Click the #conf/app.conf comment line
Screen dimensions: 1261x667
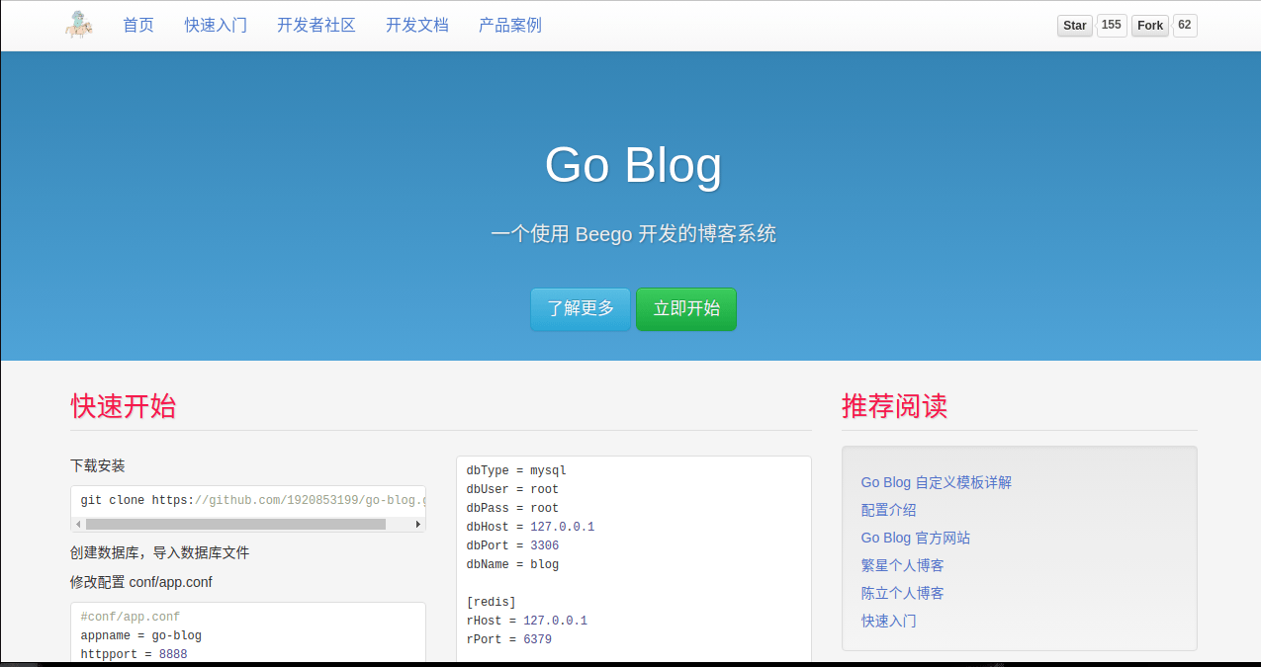tap(131, 617)
